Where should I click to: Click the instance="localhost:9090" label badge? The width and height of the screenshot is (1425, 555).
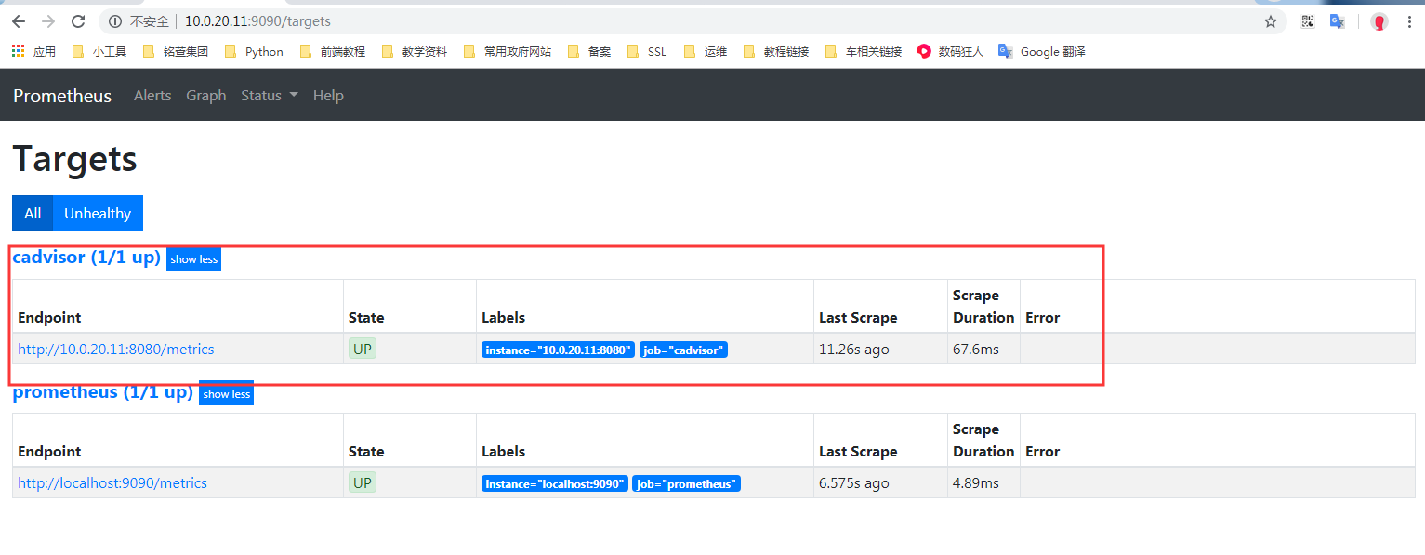coord(555,484)
